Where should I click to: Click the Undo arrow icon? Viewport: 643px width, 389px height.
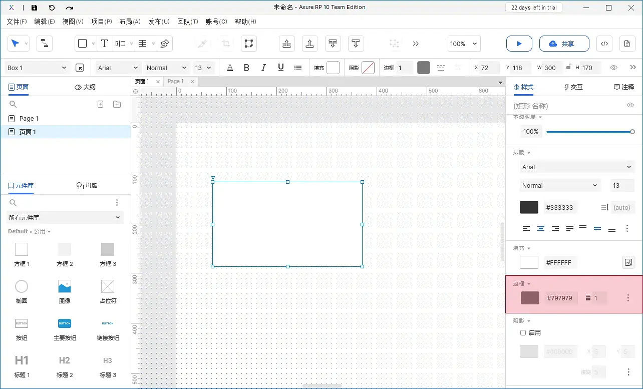pos(52,8)
